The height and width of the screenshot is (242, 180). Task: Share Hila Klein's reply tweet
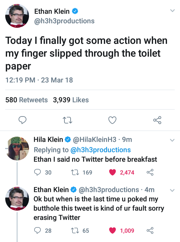click(149, 173)
